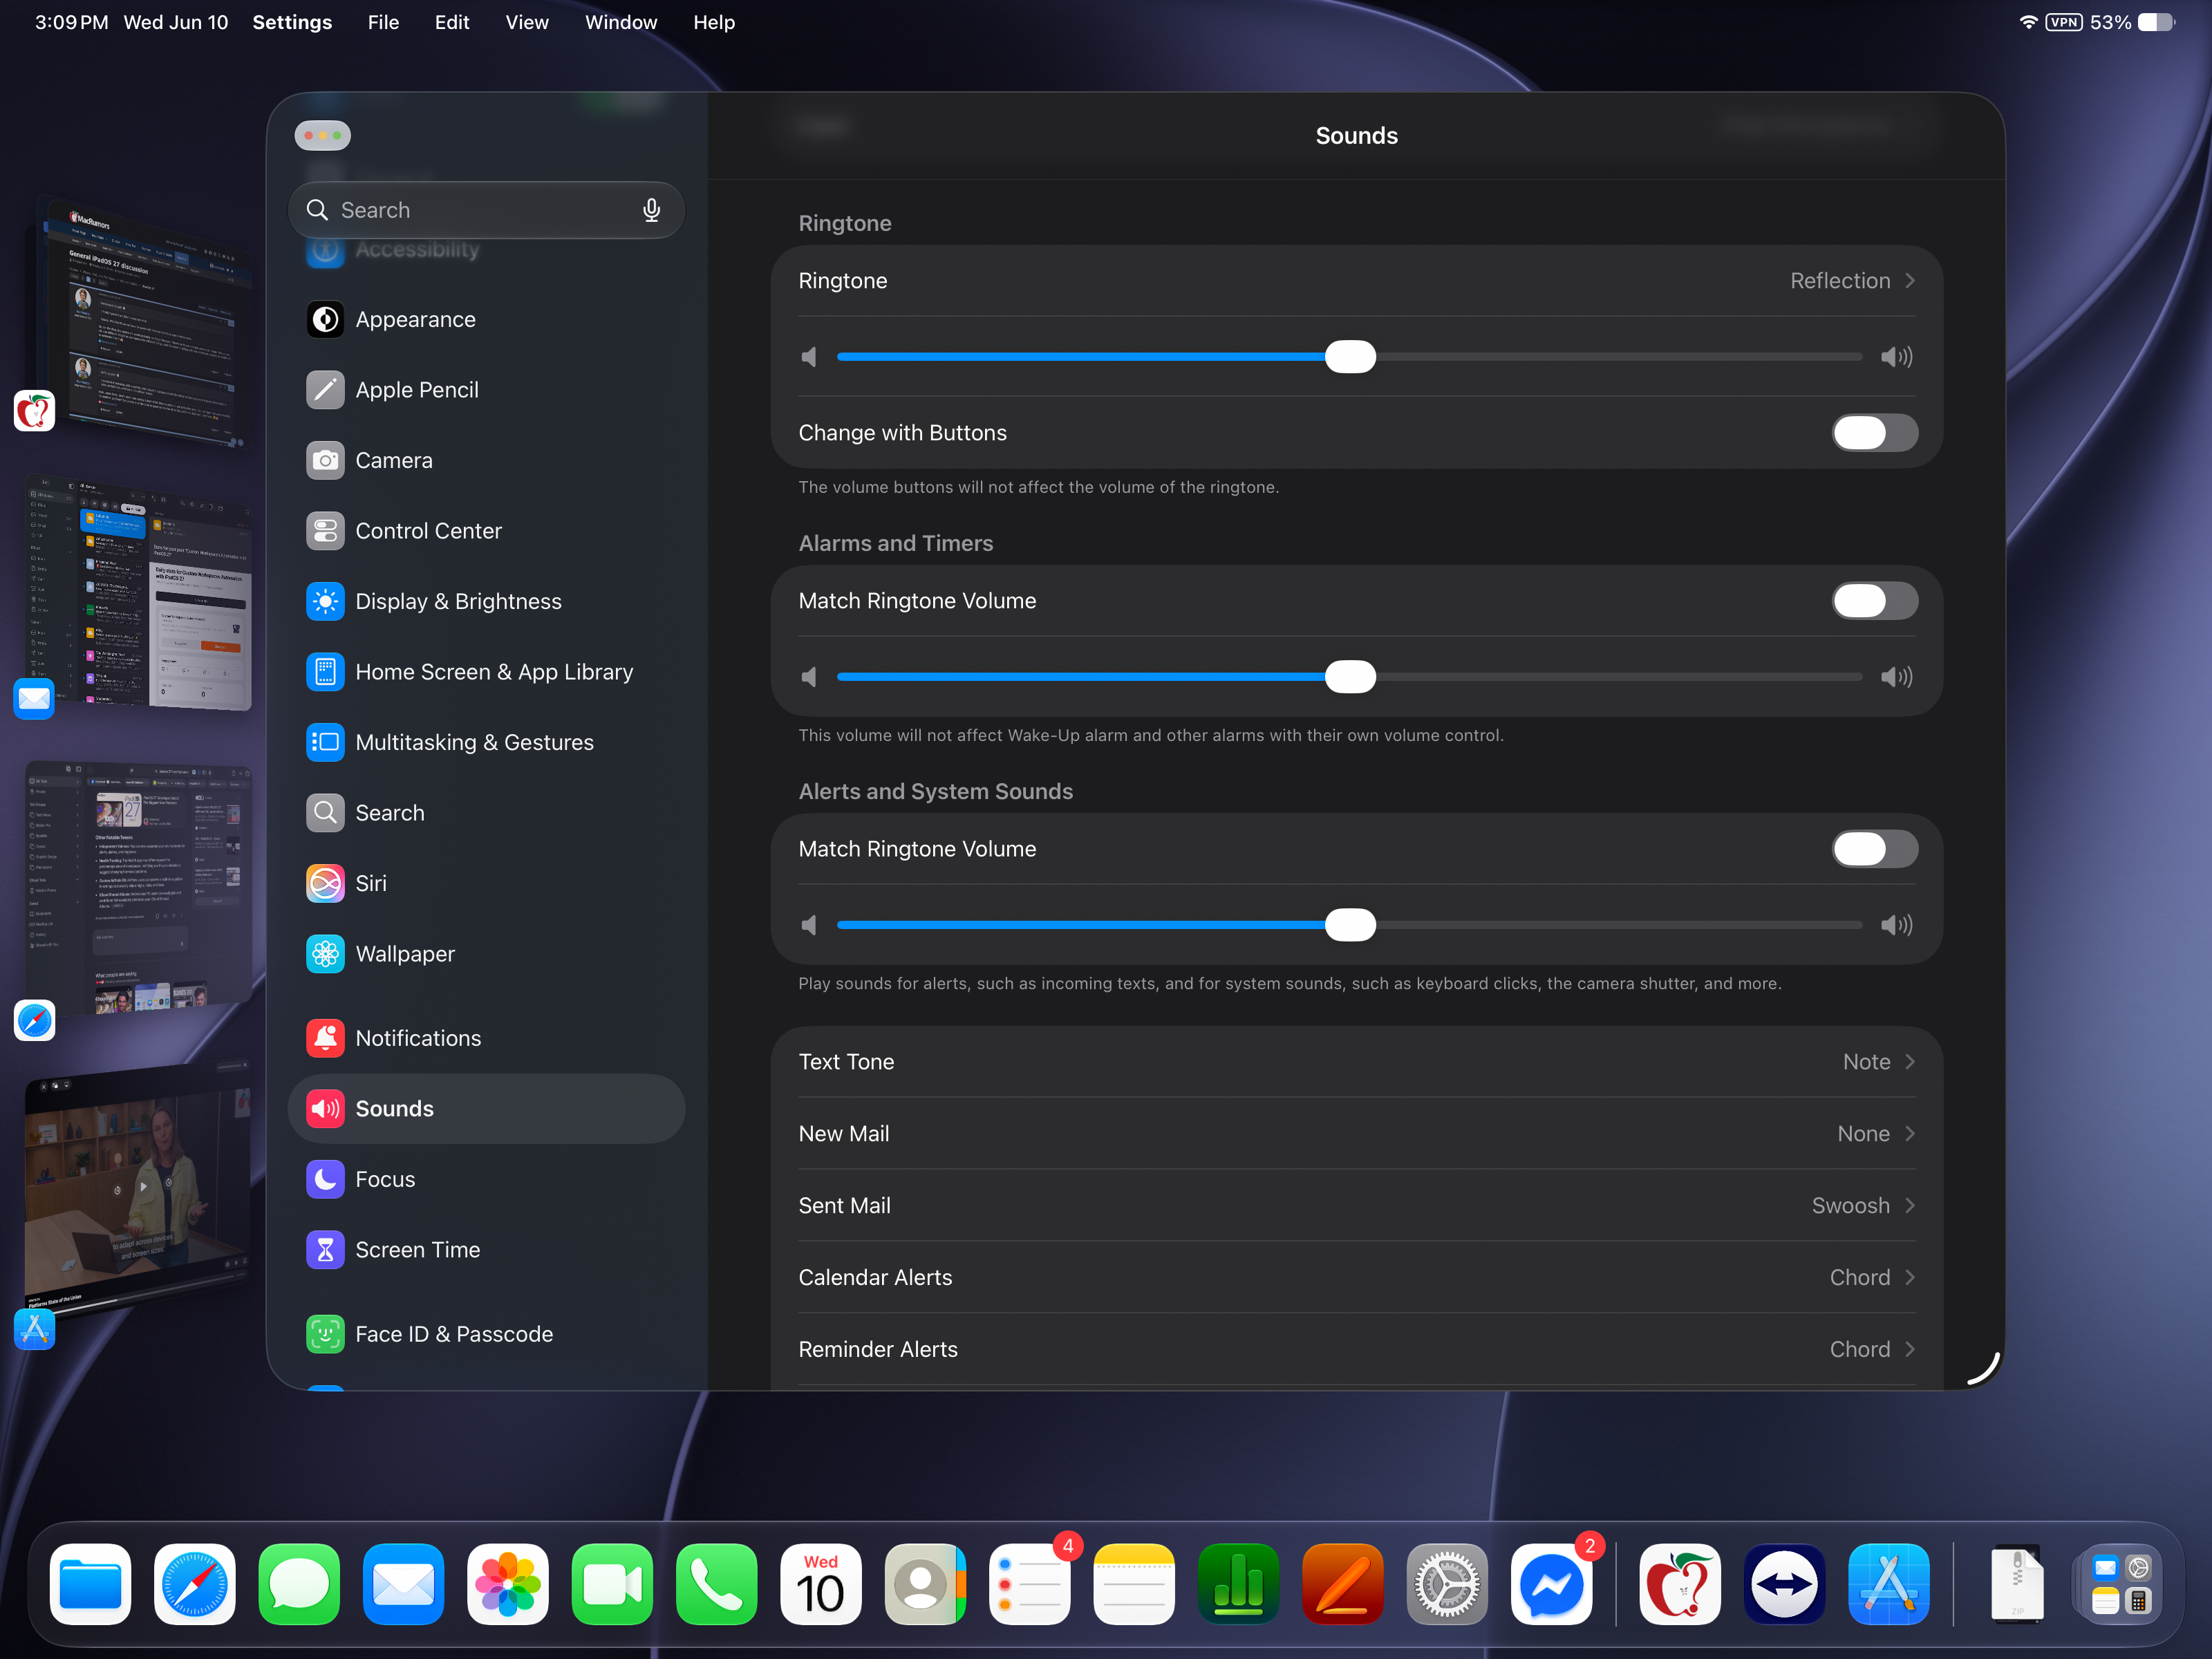Open Multitasking & Gestures icon

coord(325,742)
